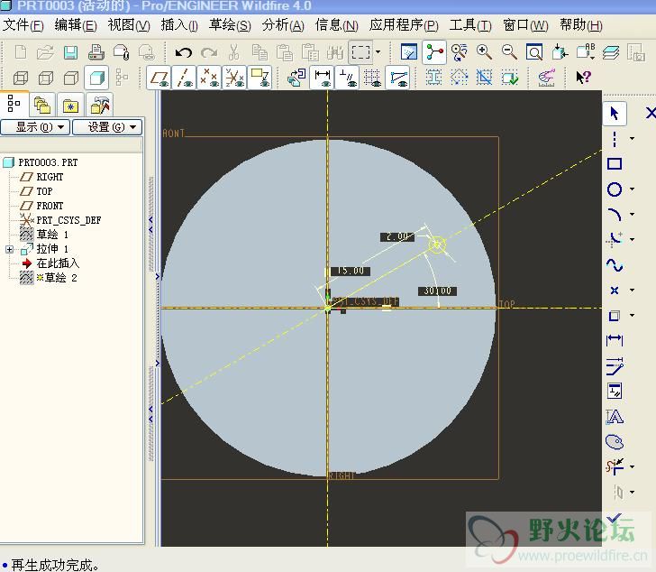Expand the trim tool flyout arrow
The height and width of the screenshot is (572, 656).
tap(633, 466)
